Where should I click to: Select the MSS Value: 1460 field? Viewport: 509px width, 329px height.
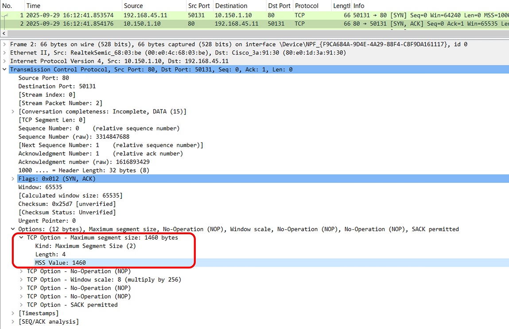60,263
